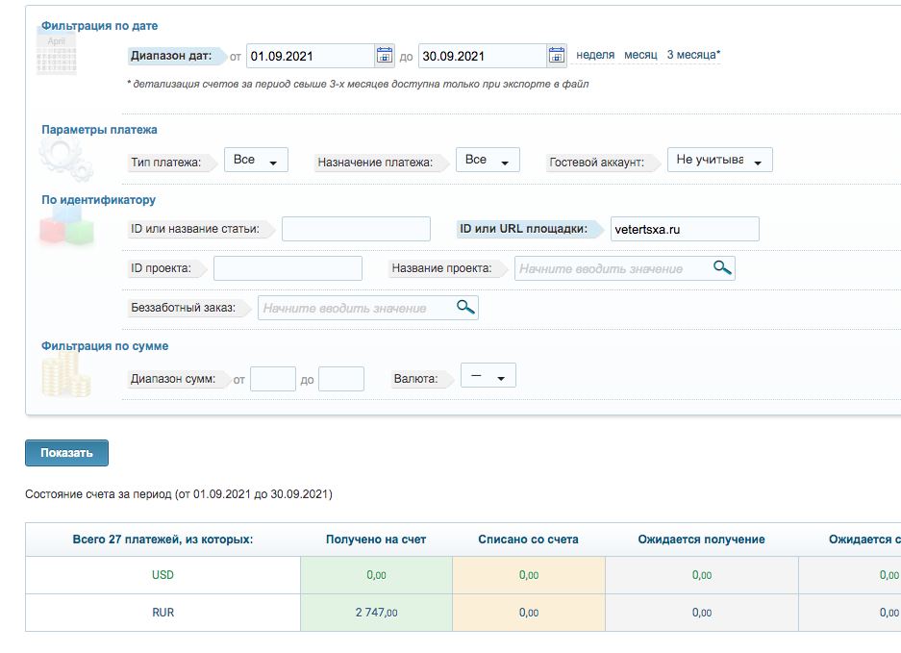901x653 pixels.
Task: Click the project name search magnifier
Action: [722, 267]
